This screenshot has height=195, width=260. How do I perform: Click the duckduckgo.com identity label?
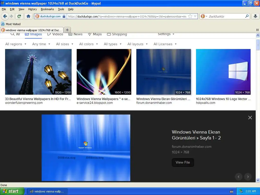[x=50, y=16]
